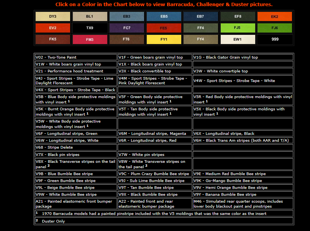The width and height of the screenshot is (310, 231).
Task: Click V9K Go-Mango Bumble Bee stripe
Action: coord(243,180)
